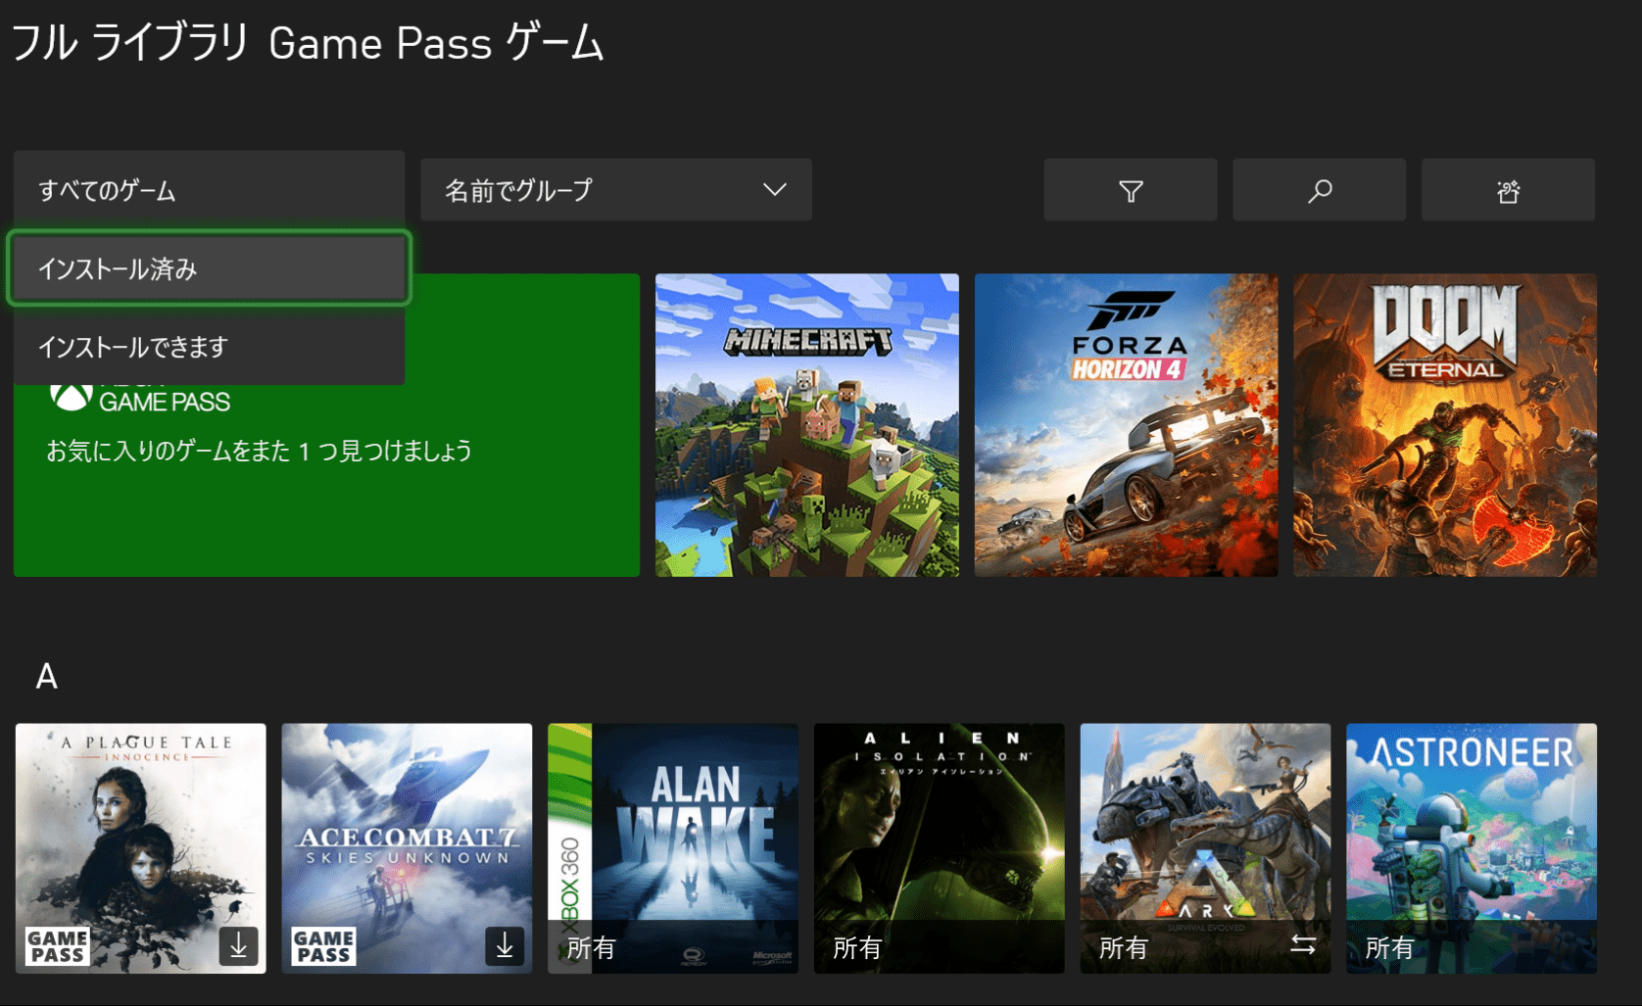Expand the 名前でグループ grouping dropdown
1642x1006 pixels.
point(615,190)
